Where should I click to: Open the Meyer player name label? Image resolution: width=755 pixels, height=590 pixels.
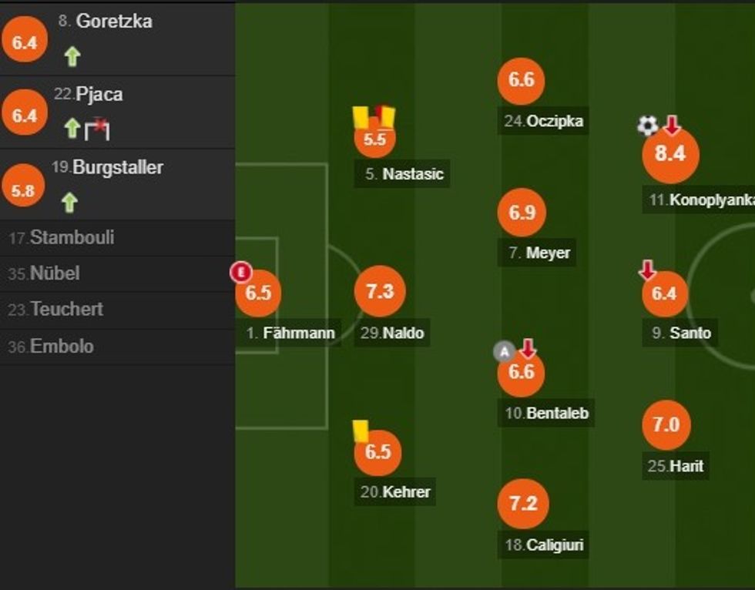coord(540,253)
